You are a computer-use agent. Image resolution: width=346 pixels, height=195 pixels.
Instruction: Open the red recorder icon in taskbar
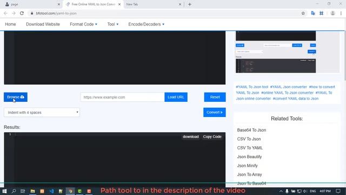click(x=89, y=191)
